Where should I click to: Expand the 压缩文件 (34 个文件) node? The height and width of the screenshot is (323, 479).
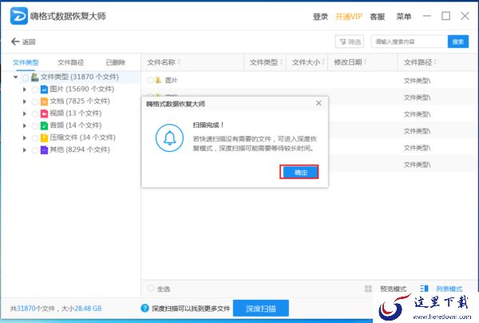coord(25,138)
